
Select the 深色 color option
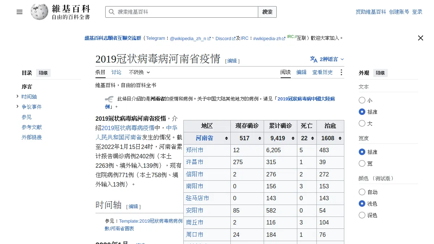click(x=362, y=215)
